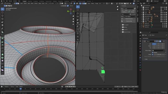
Task: Select the Loop Cut tool
Action: click(2, 48)
